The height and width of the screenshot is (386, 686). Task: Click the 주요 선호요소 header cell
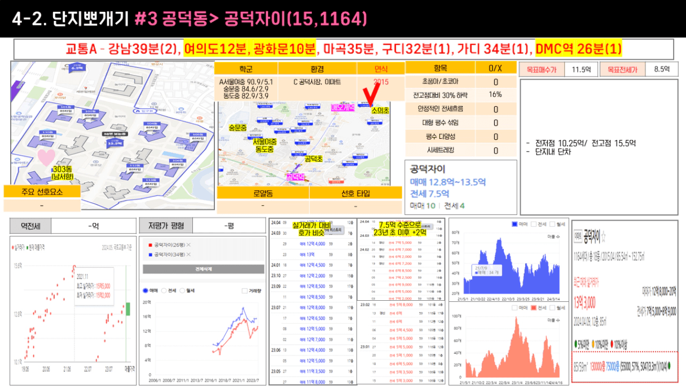[42, 191]
